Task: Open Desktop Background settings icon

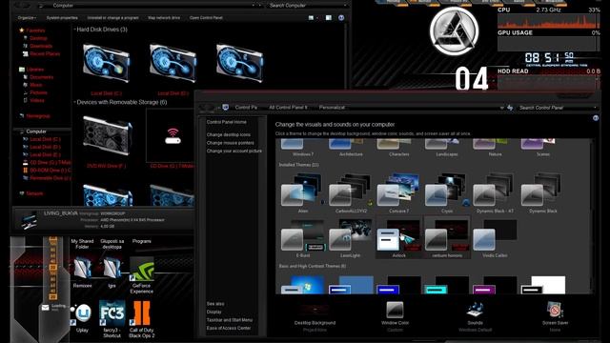Action: (x=315, y=310)
